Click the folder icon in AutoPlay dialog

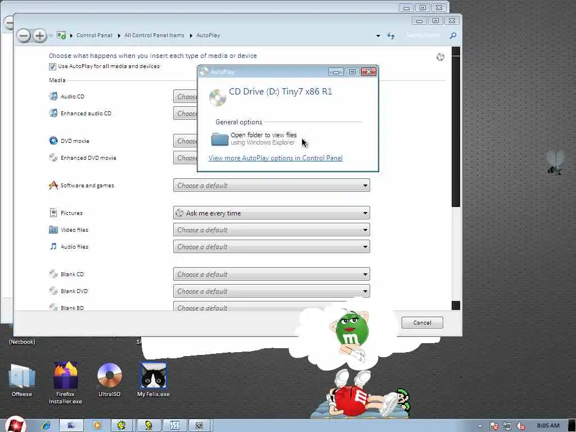(220, 139)
